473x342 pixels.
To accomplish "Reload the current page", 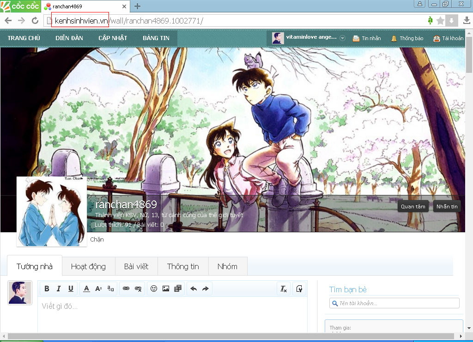I will (35, 21).
